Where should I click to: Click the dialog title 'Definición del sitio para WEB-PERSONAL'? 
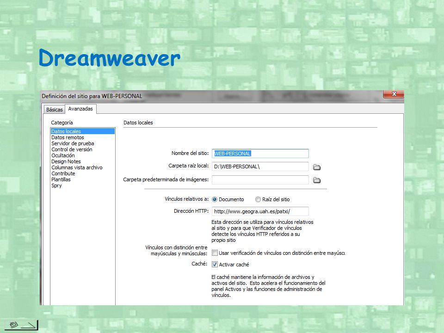(92, 96)
